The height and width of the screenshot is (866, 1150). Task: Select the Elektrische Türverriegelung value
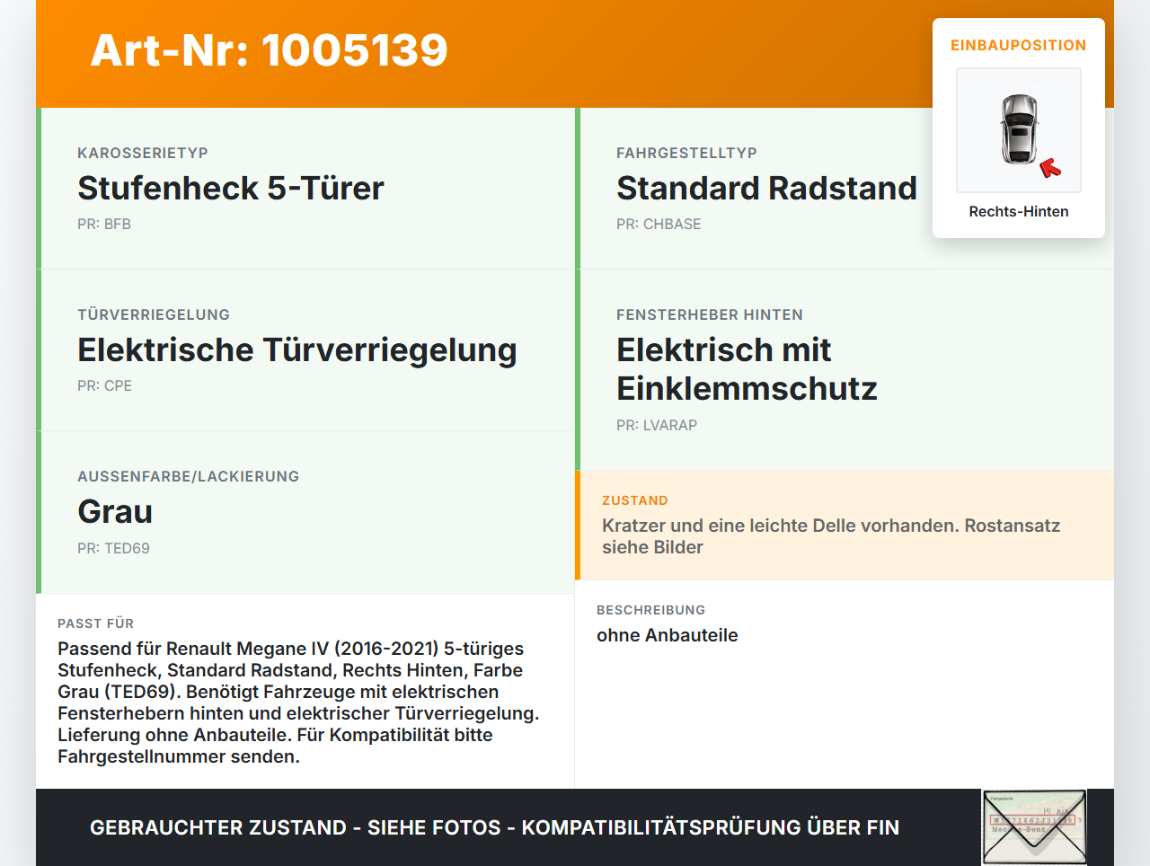(297, 349)
